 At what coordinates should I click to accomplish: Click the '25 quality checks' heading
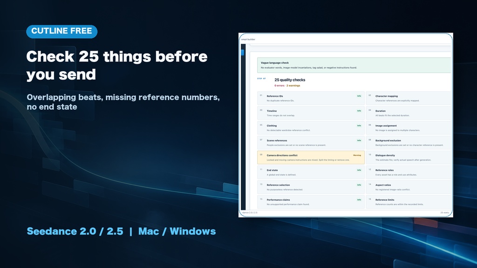290,80
